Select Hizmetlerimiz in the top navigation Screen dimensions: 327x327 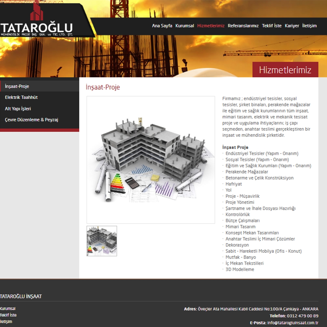(211, 26)
